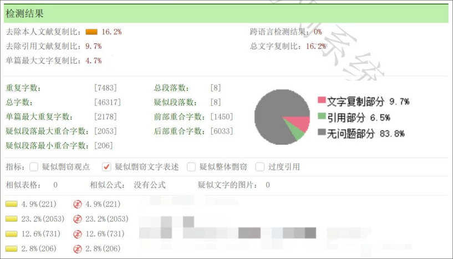Image resolution: width=453 pixels, height=259 pixels.
Task: Click the yellow bar beside 12.6%(731)
Action: [11, 233]
